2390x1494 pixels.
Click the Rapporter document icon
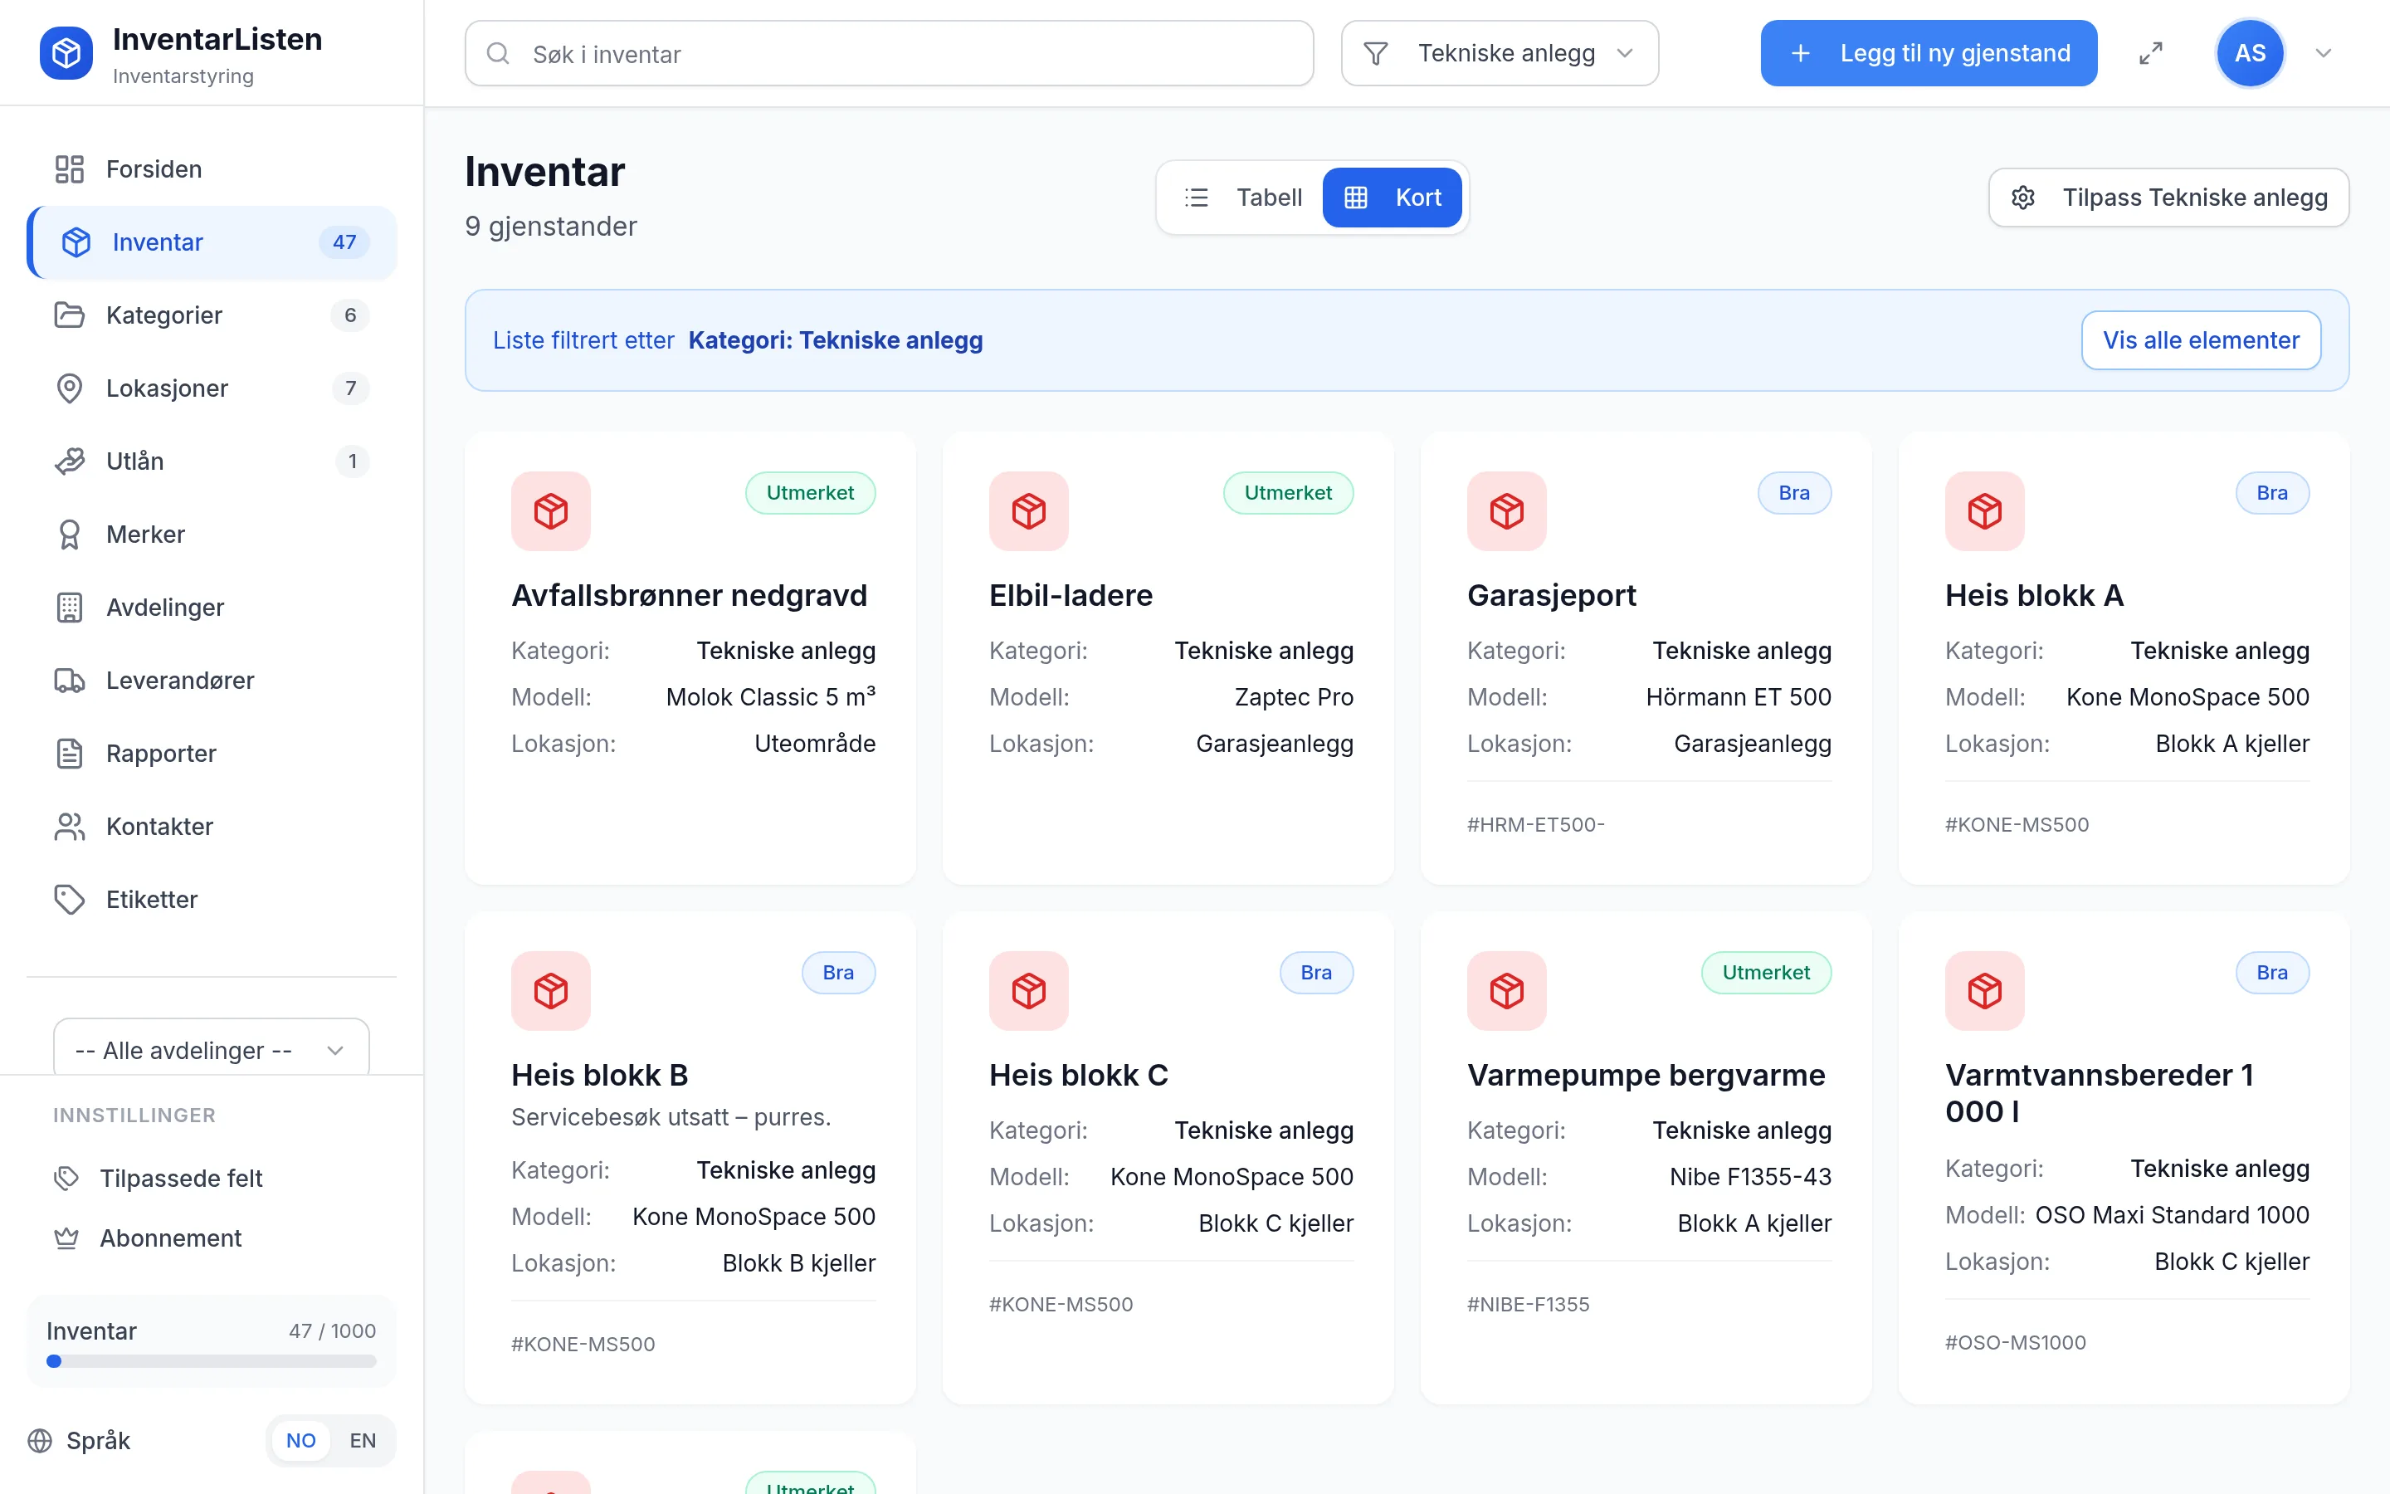[69, 754]
